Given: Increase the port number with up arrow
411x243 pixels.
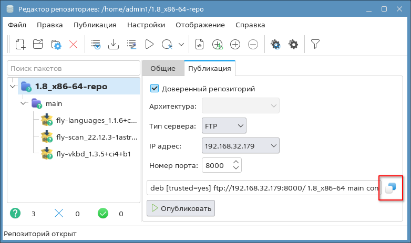Looking at the screenshot, I should [x=236, y=162].
